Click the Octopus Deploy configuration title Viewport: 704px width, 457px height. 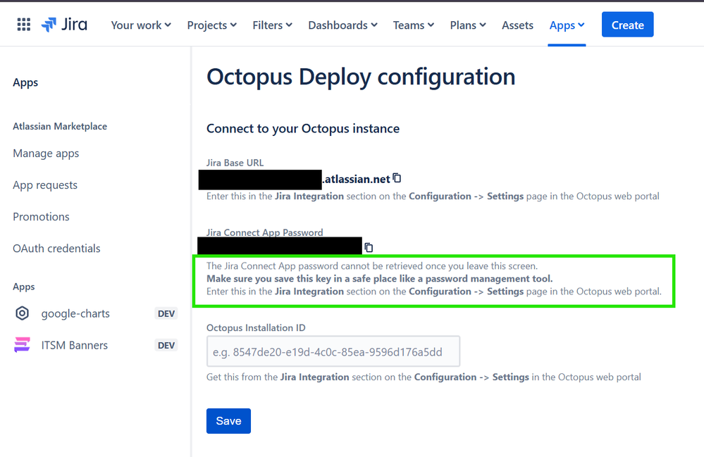tap(361, 77)
